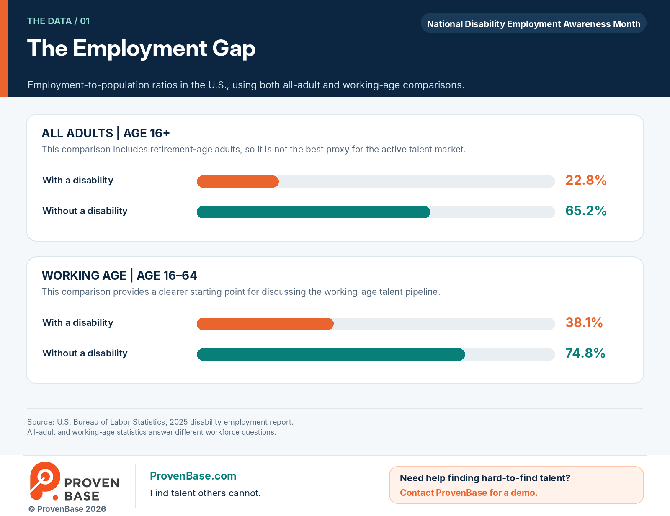Click the '© ProvenBase 2026' copyright text

pyautogui.click(x=67, y=509)
